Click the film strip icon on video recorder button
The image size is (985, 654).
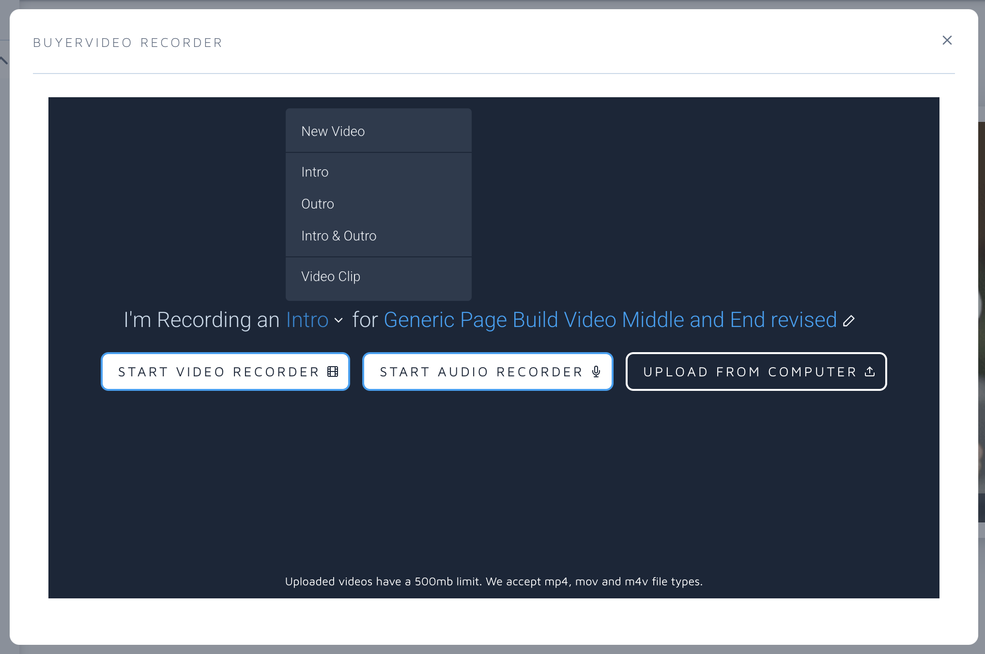[x=333, y=372]
